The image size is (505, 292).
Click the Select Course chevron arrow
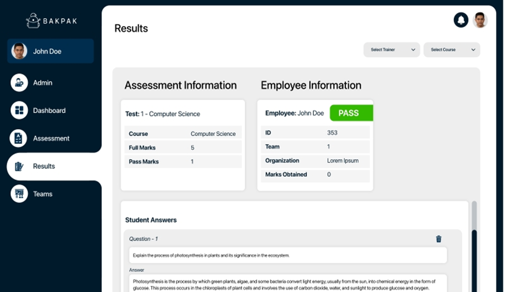[473, 50]
